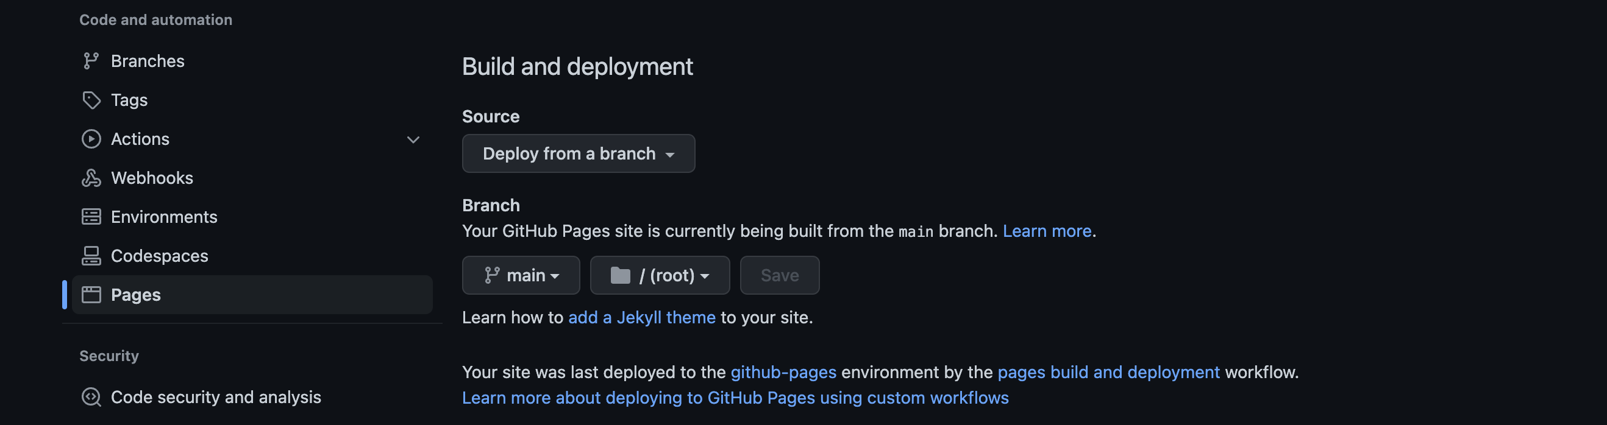Go to Webhooks settings
This screenshot has width=1607, height=425.
point(252,178)
